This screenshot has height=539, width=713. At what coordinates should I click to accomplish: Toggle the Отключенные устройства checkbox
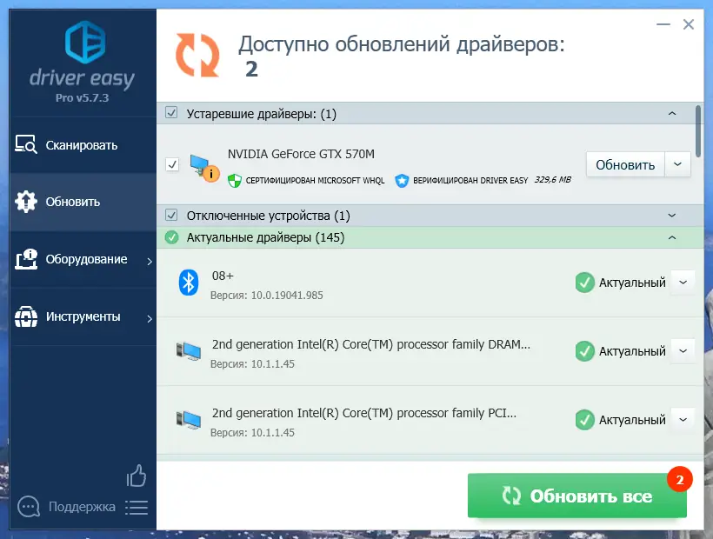click(x=171, y=215)
